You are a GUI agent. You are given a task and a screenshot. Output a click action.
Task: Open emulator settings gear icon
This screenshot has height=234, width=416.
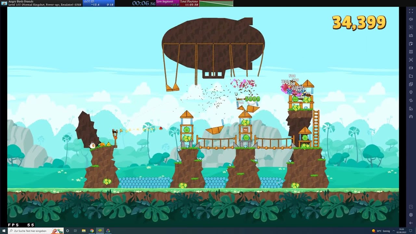point(411,215)
